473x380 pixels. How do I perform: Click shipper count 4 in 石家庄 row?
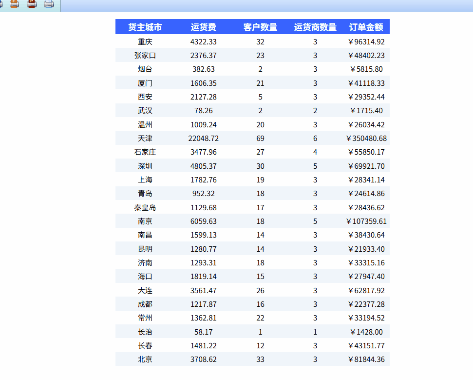315,152
